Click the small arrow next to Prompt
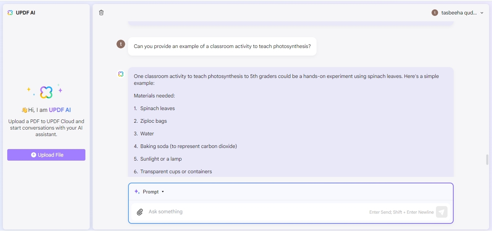 point(163,192)
